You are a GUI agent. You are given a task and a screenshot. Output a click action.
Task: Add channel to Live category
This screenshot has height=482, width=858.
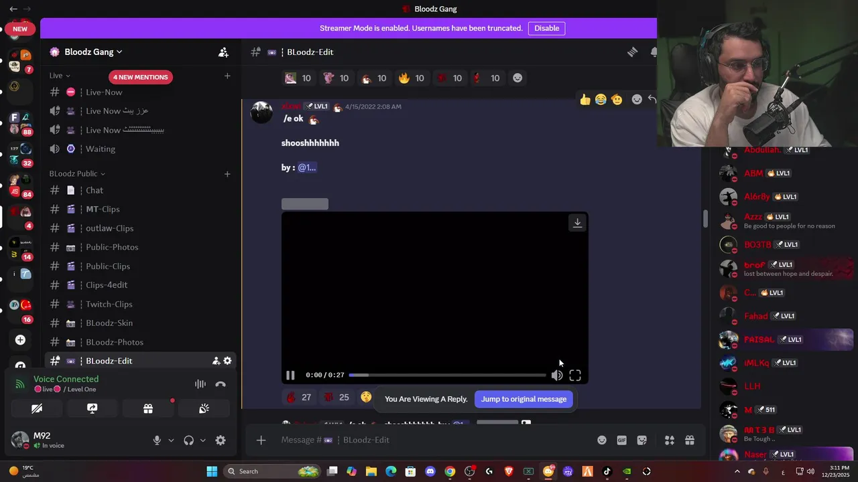click(x=227, y=76)
